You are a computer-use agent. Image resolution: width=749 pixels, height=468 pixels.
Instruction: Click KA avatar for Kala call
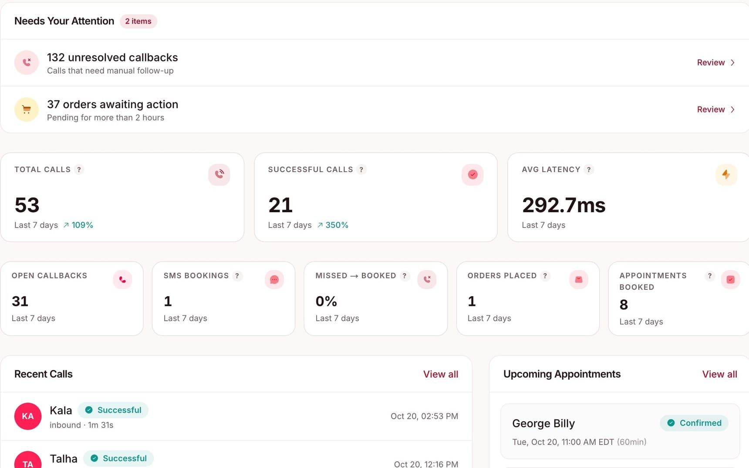tap(28, 416)
